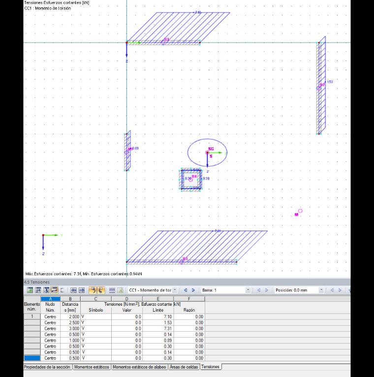The width and height of the screenshot is (374, 377).
Task: Click Límite cell with value 0.89
Action: coord(158,340)
